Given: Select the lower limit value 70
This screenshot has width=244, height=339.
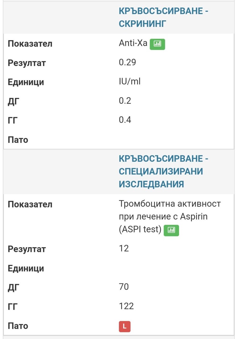Looking at the screenshot, I should click(x=124, y=287).
